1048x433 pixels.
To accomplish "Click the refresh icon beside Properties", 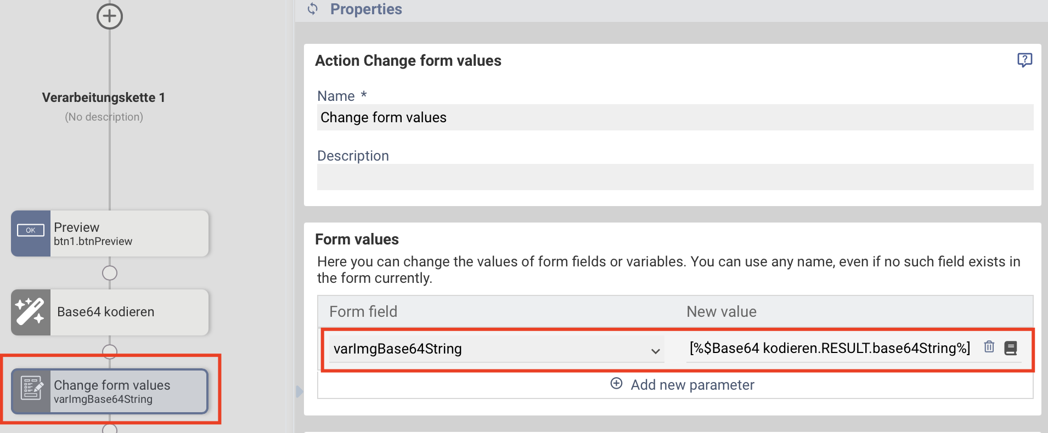I will [x=313, y=9].
